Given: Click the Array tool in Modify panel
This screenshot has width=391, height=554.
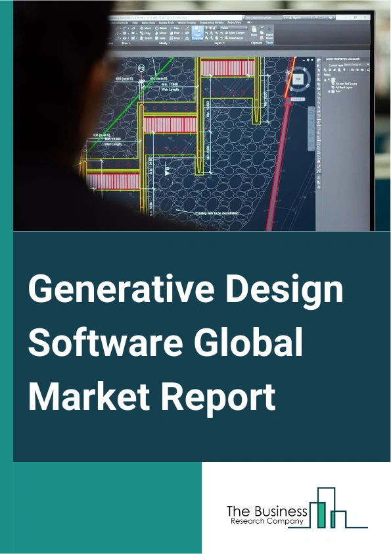Looking at the screenshot, I should tap(175, 38).
